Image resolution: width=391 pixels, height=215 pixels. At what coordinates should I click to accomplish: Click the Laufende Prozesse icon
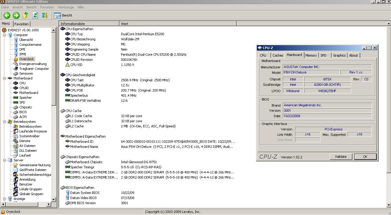pyautogui.click(x=16, y=131)
